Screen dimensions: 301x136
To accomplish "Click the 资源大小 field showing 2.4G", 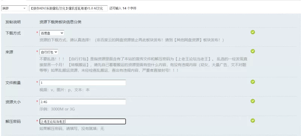I will 82,102.
